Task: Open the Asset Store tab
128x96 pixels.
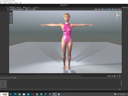Action: pos(27,7)
